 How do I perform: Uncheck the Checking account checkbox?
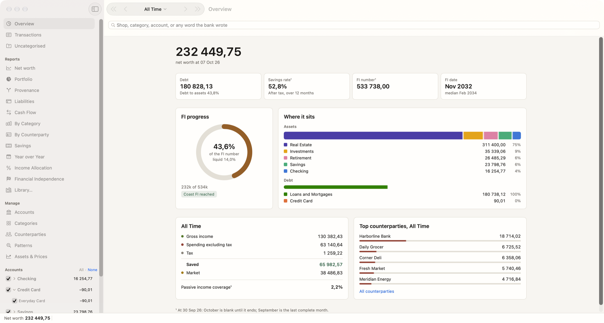8,279
